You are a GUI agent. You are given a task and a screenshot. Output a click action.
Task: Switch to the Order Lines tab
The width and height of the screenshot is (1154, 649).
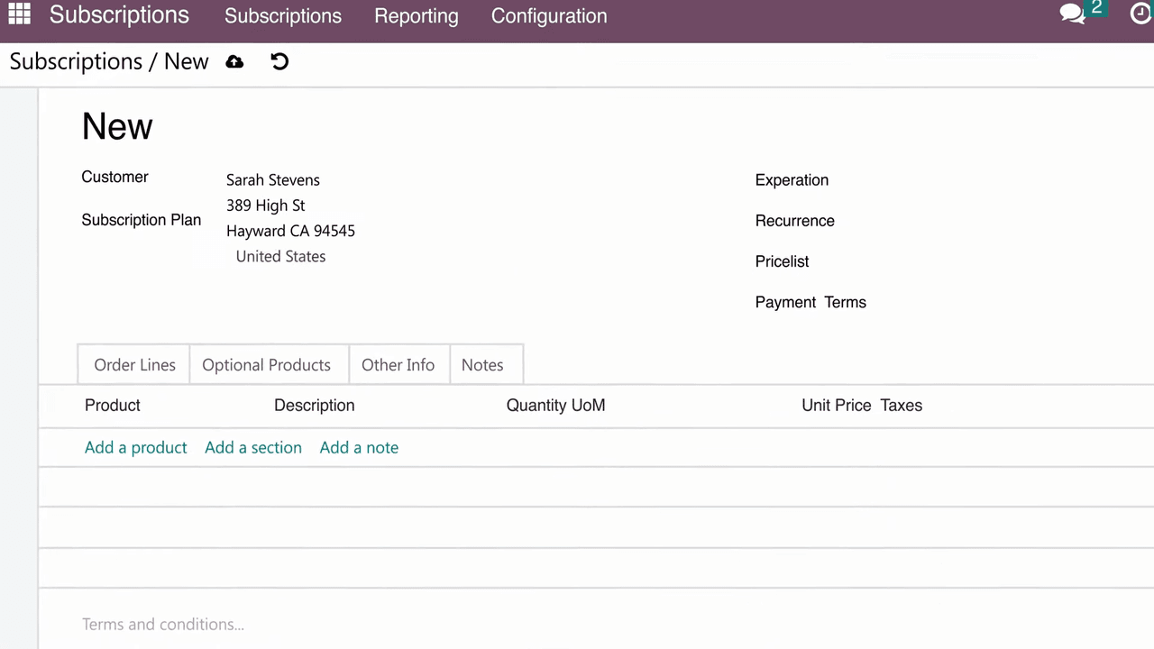pyautogui.click(x=134, y=365)
